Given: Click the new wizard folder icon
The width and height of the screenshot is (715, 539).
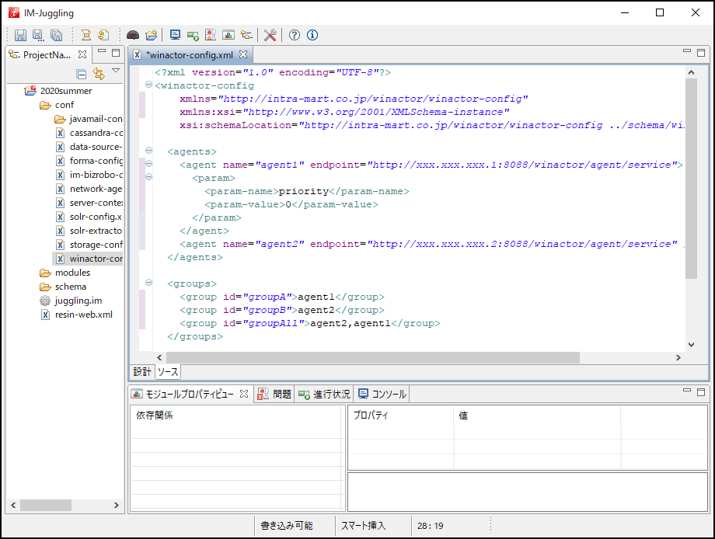Looking at the screenshot, I should click(152, 35).
